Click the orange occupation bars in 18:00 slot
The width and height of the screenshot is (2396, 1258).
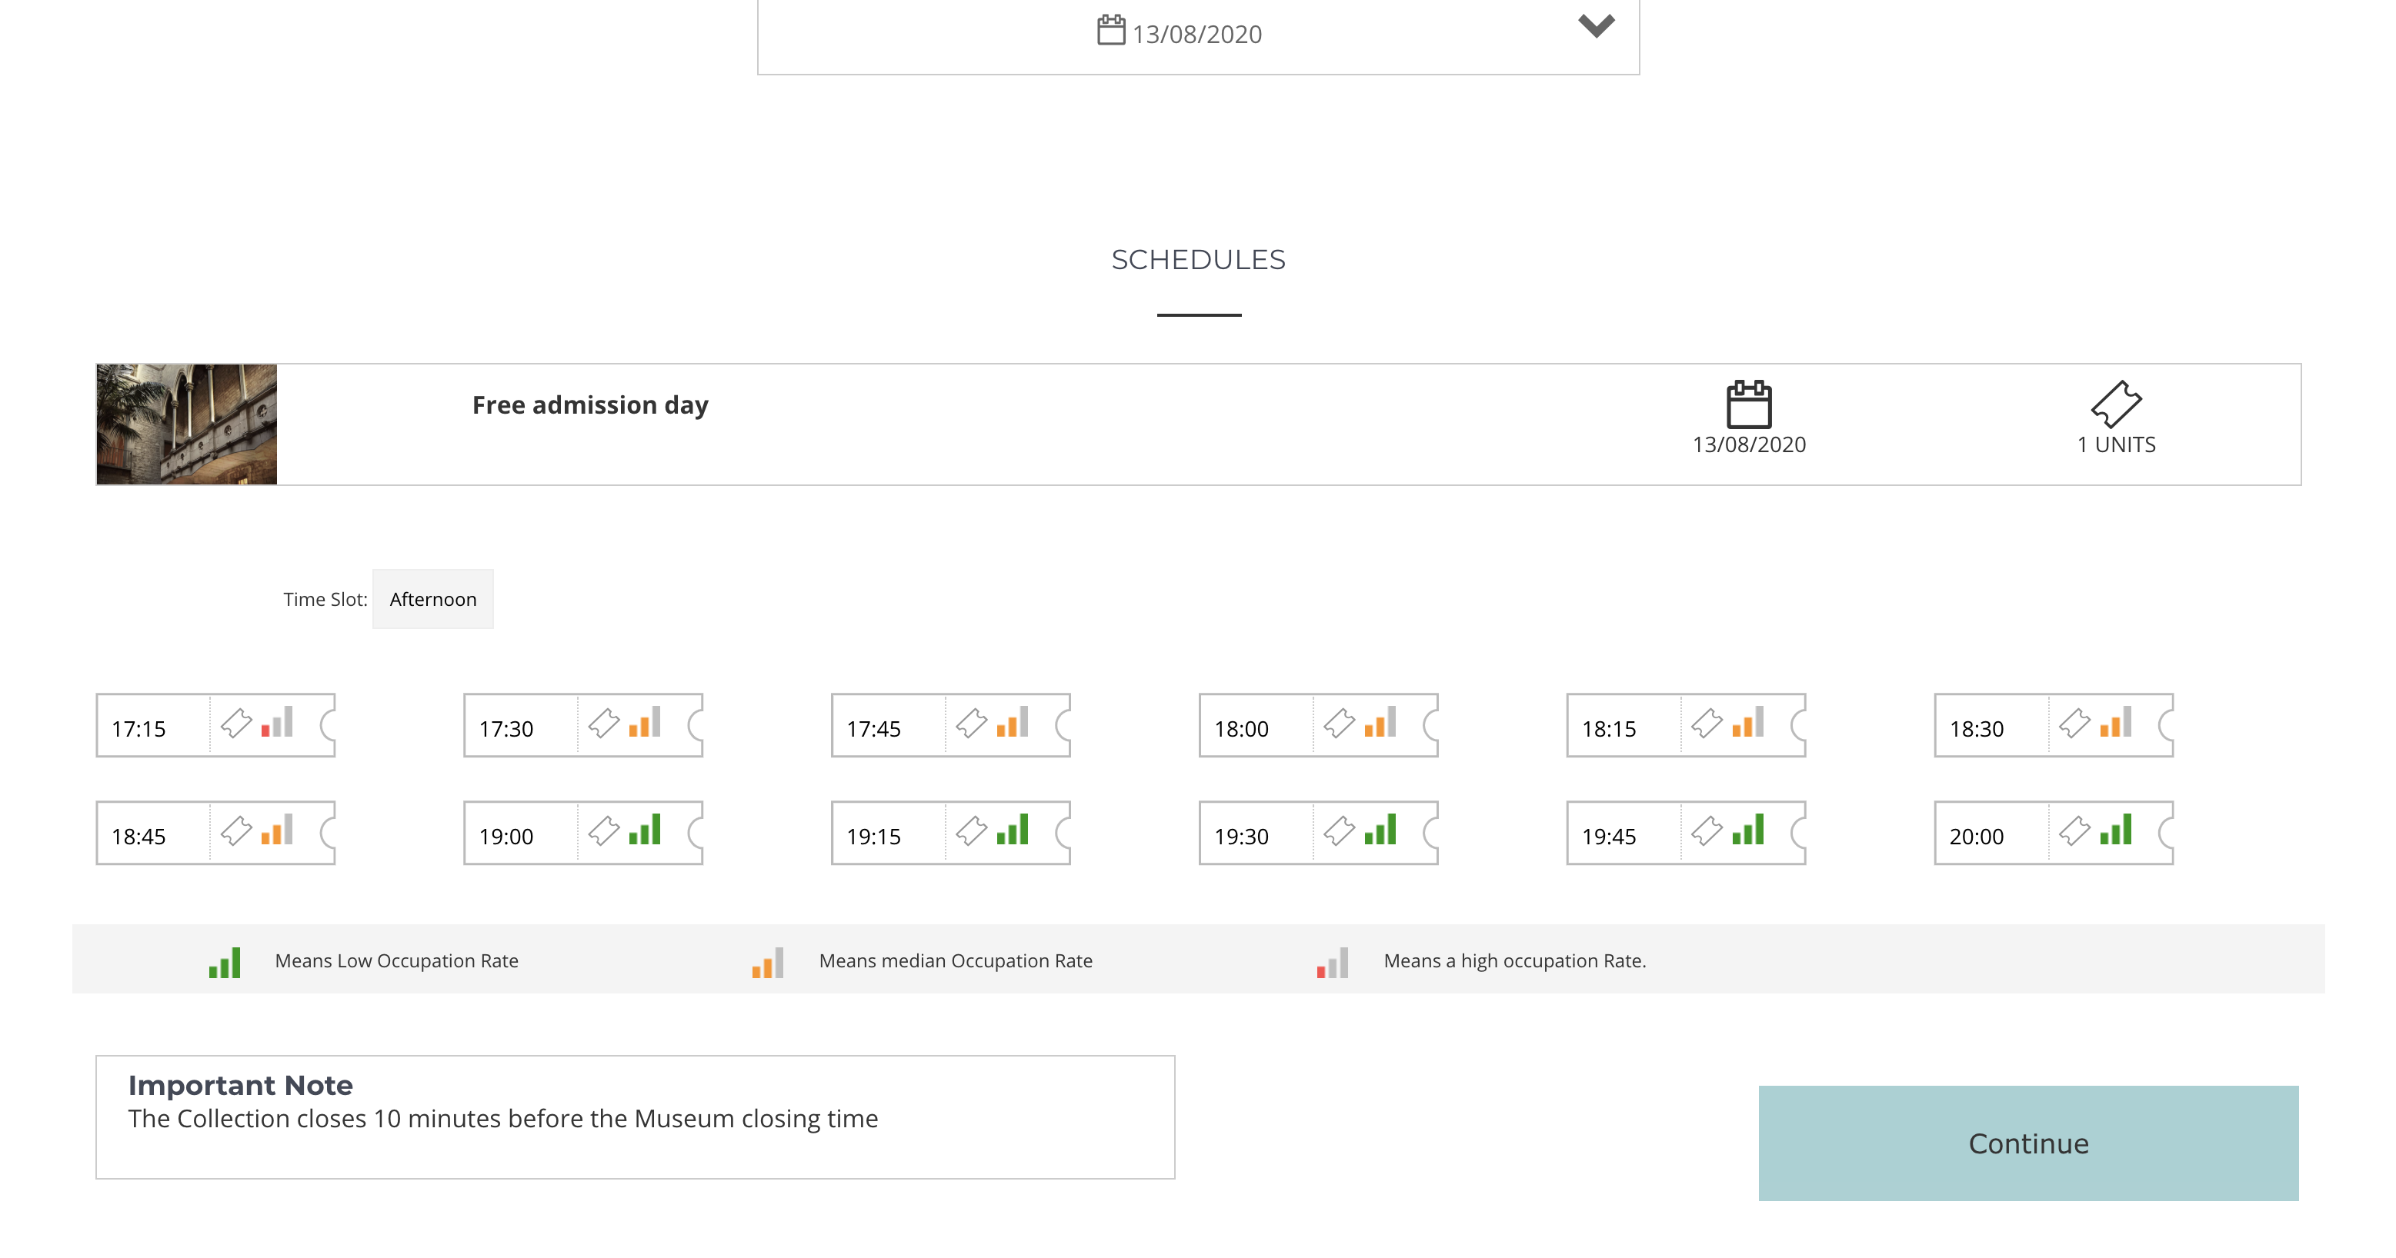tap(1380, 721)
